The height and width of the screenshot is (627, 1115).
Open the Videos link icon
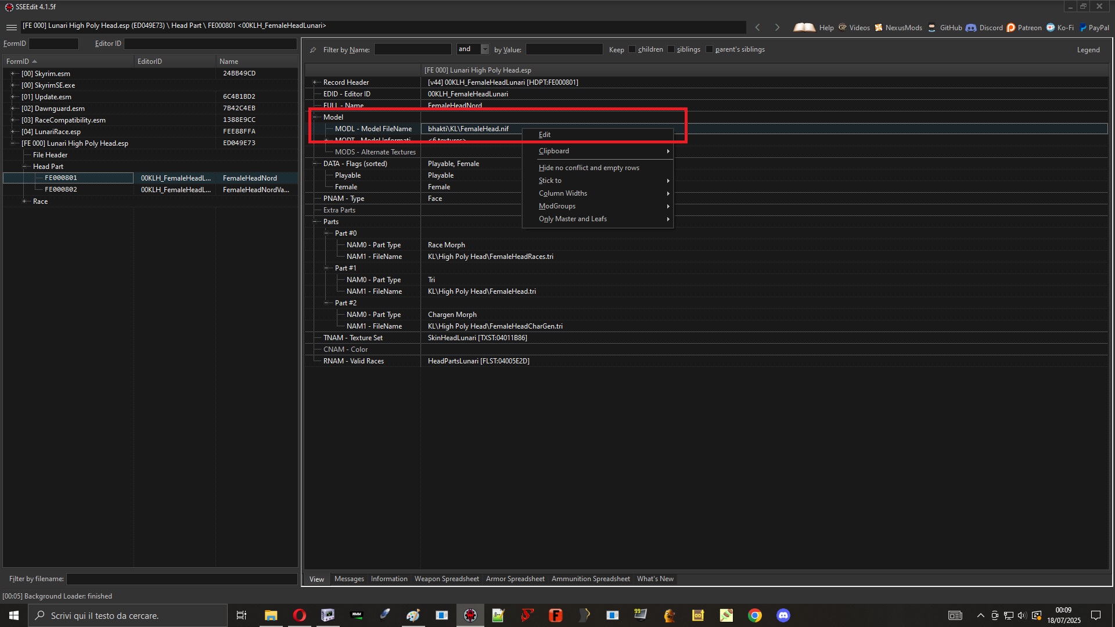pyautogui.click(x=843, y=27)
